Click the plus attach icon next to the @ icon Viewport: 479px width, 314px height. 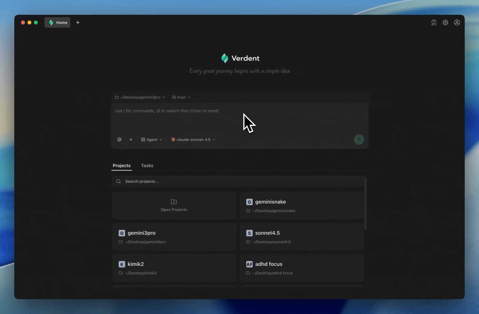(x=131, y=140)
